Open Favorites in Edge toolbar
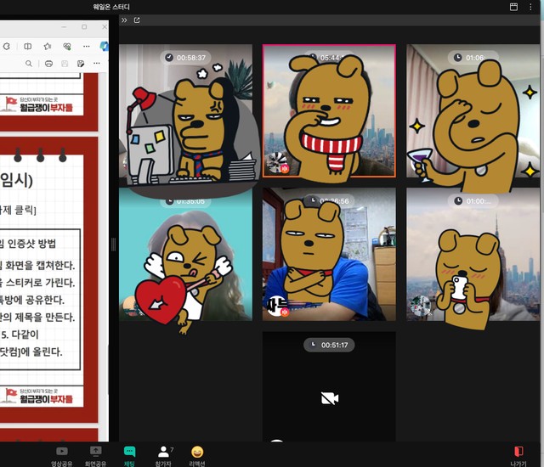The width and height of the screenshot is (544, 467). coord(48,46)
